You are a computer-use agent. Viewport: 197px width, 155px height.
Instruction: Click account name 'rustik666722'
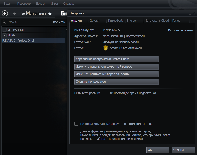[x=112, y=30]
